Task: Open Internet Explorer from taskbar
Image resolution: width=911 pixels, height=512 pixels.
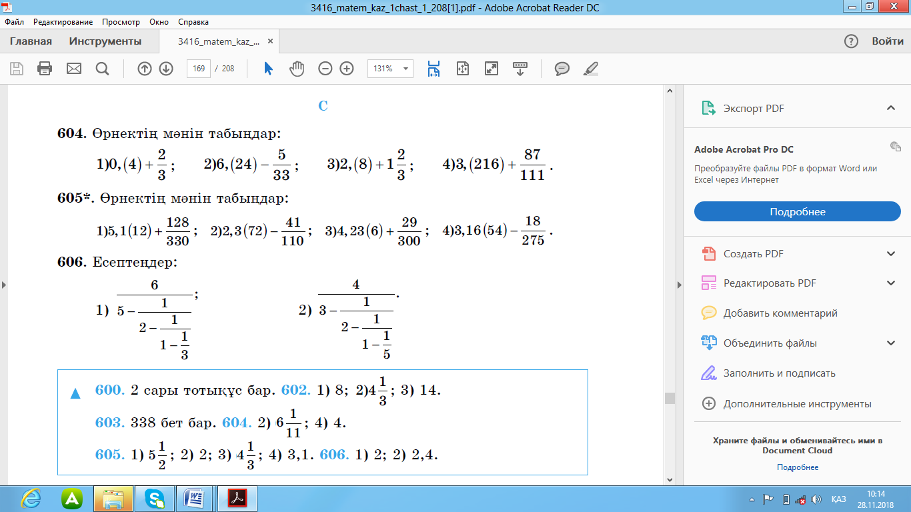Action: 31,499
